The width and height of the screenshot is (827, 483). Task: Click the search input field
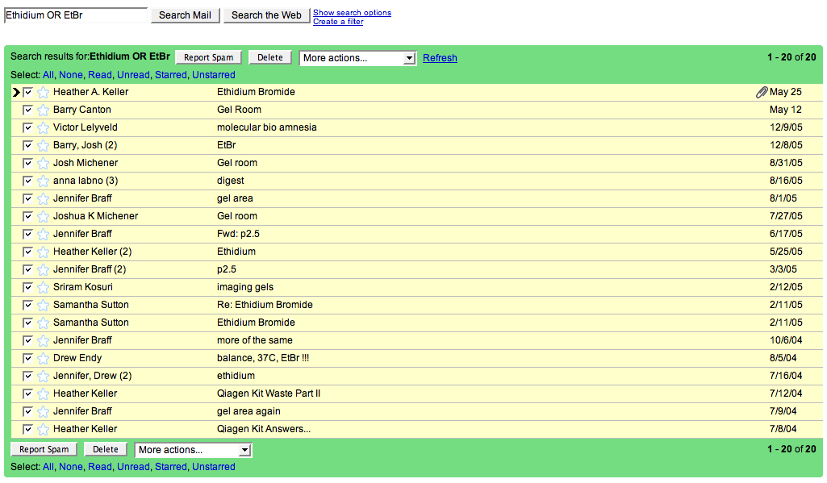(x=76, y=15)
